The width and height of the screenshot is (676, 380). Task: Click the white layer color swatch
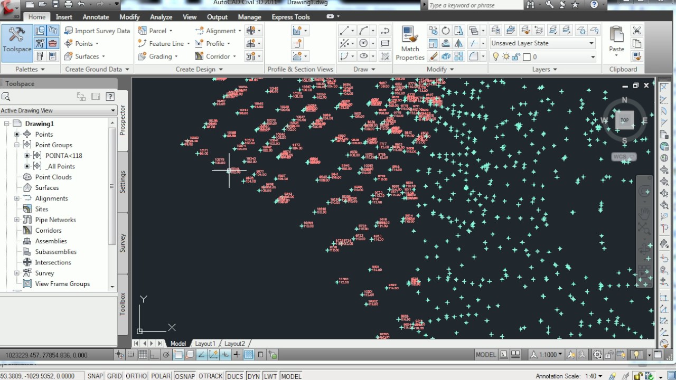526,56
